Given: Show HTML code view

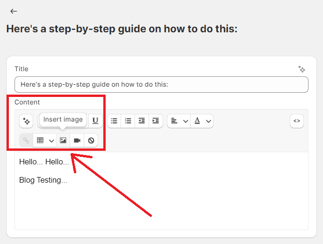Looking at the screenshot, I should [x=296, y=121].
